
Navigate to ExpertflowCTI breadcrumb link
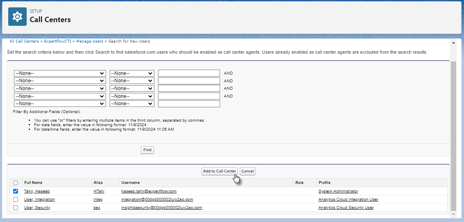[58, 41]
